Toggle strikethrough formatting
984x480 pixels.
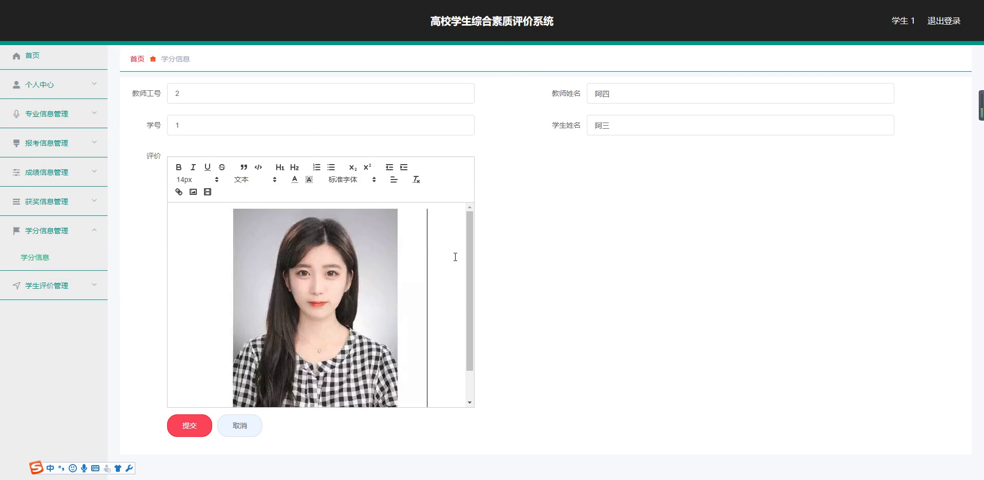pyautogui.click(x=221, y=167)
